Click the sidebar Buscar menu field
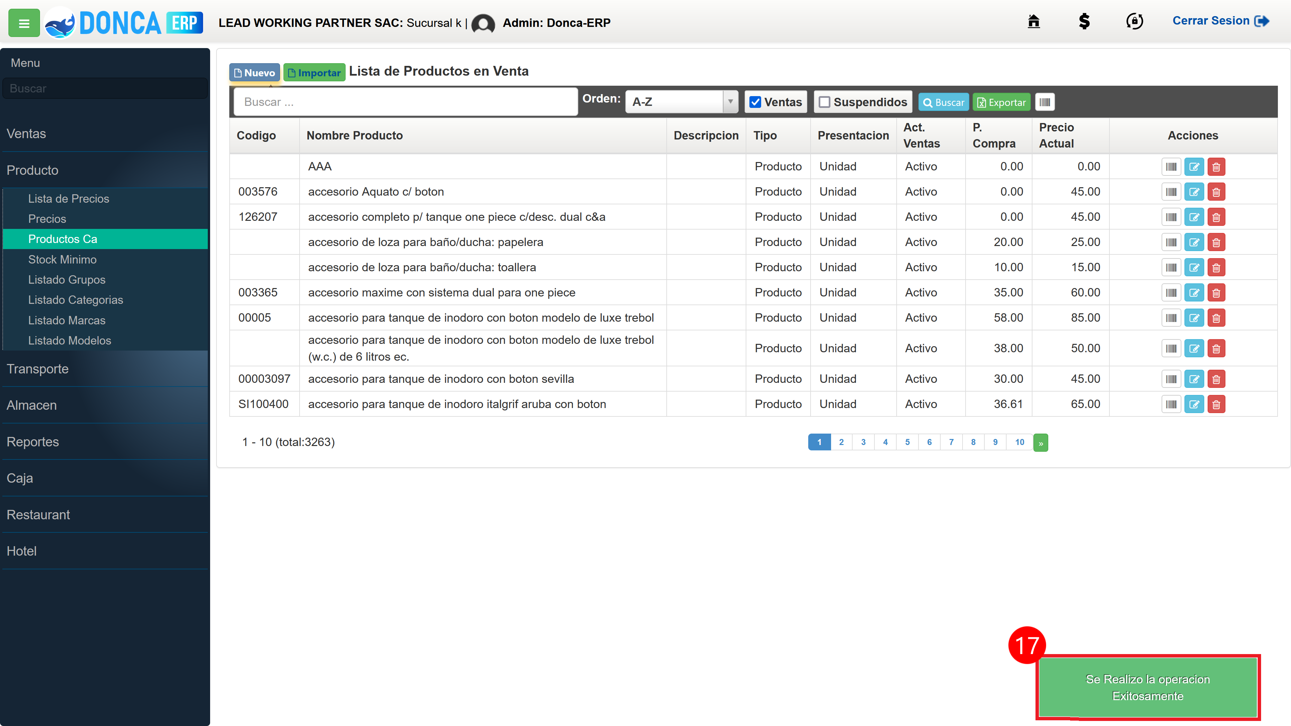Viewport: 1291px width, 726px height. click(105, 88)
